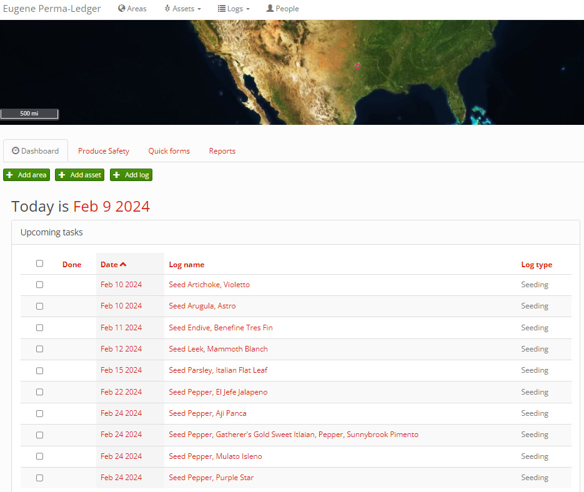Check the Seed Arugula, Astro row

click(39, 306)
